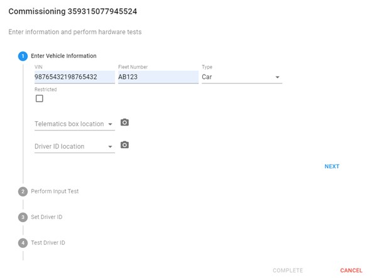Screen dimensions: 378x278
Task: Click the greyed-out COMPLETE button
Action: pos(288,270)
